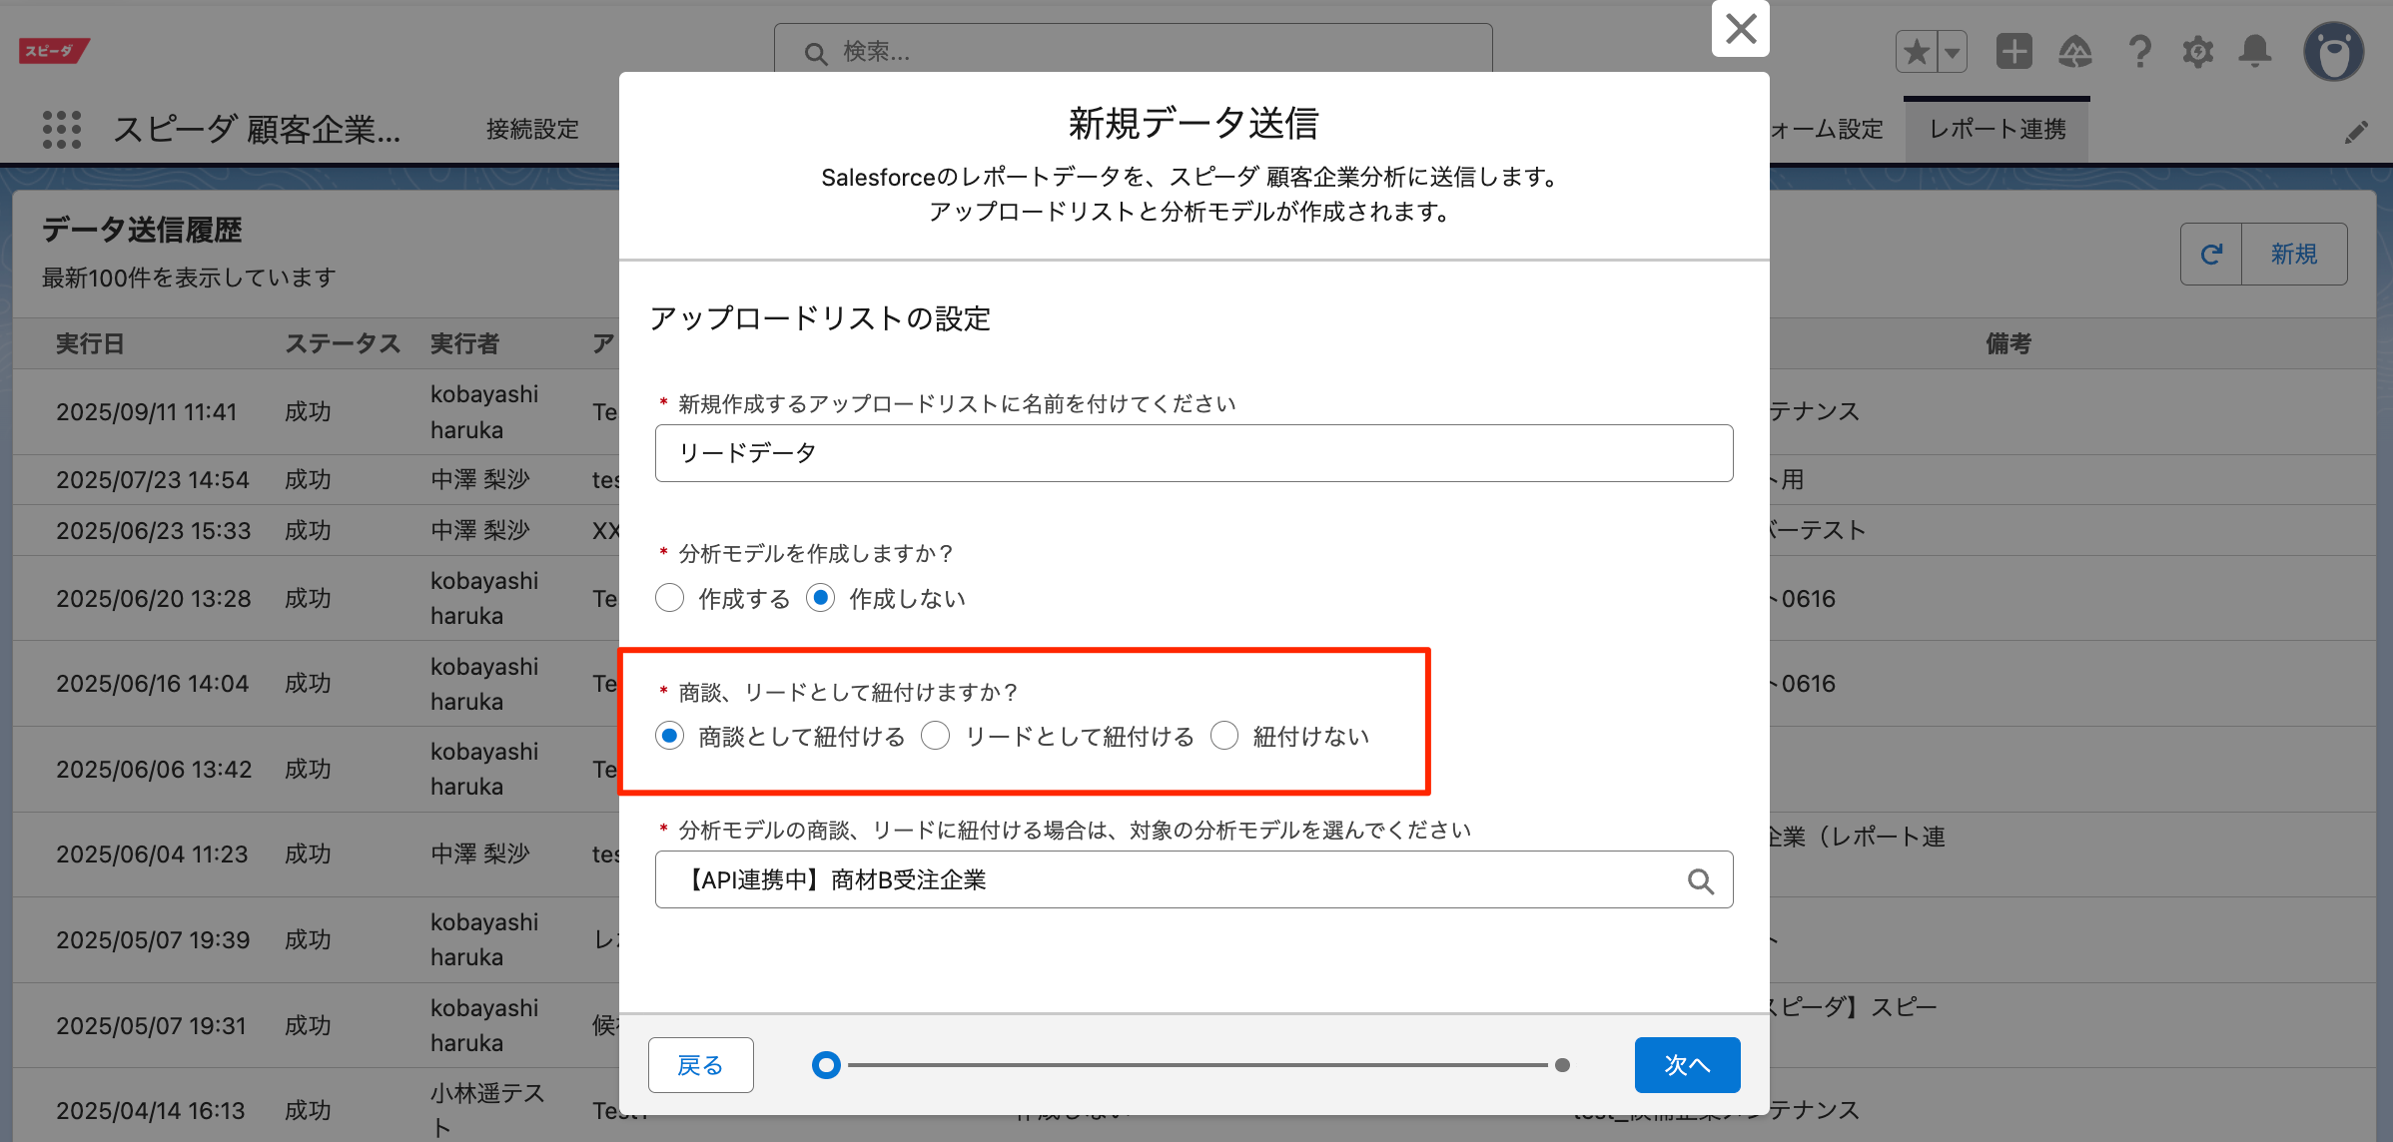Open the user profile avatar

click(x=2333, y=52)
